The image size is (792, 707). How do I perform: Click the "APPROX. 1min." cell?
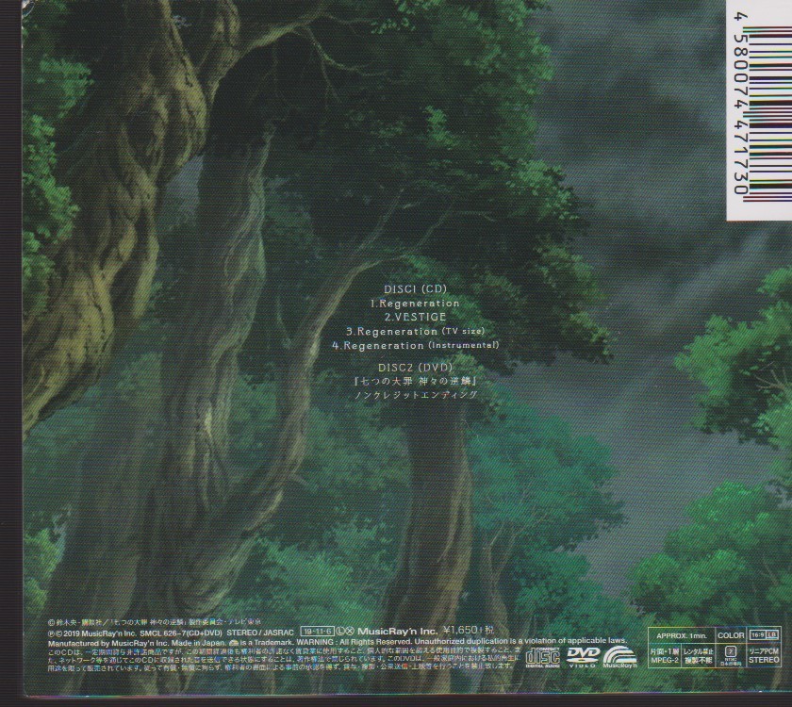tap(682, 635)
